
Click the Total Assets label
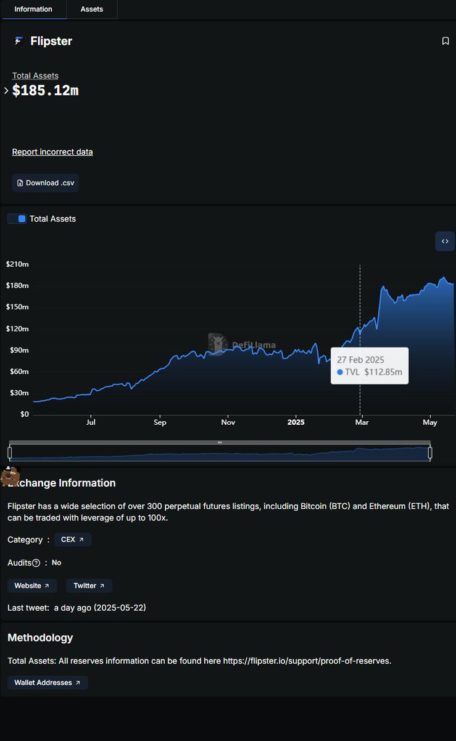click(35, 76)
